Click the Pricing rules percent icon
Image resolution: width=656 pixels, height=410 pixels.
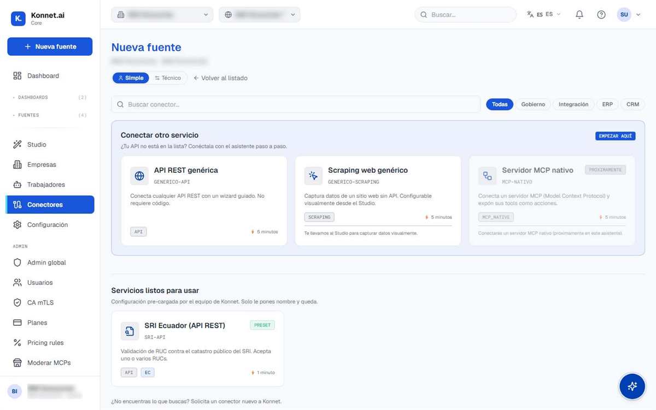click(x=17, y=343)
